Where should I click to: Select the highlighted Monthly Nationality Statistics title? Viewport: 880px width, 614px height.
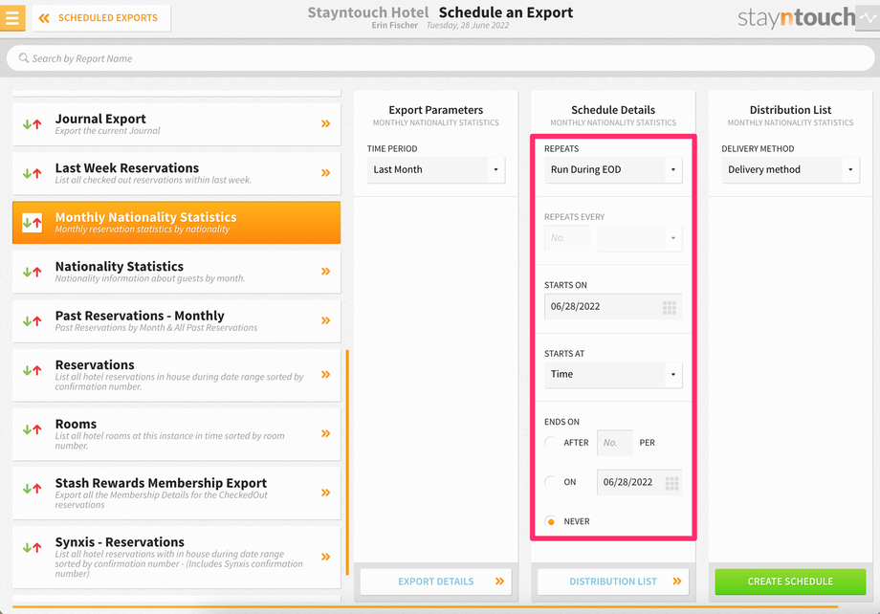(x=146, y=217)
